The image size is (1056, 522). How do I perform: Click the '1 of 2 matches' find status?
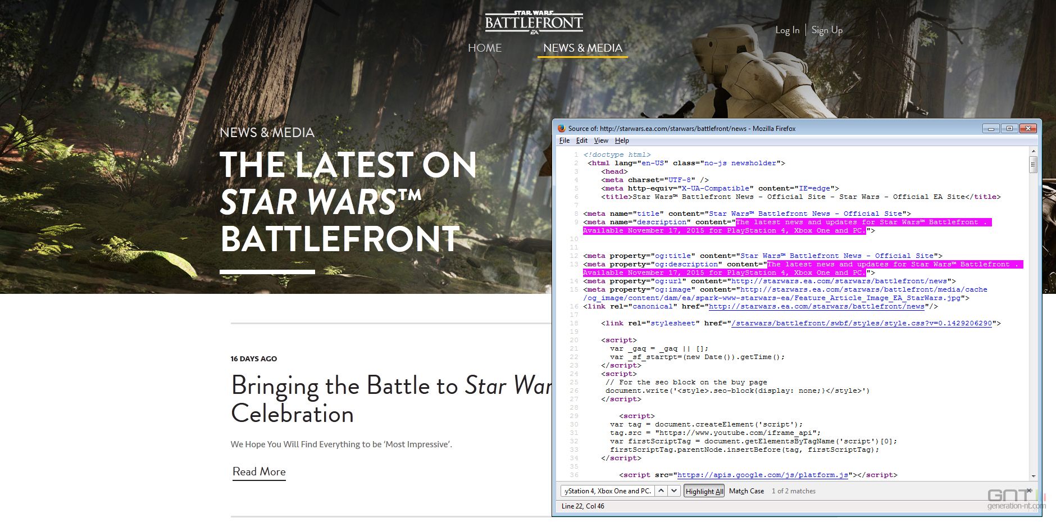pyautogui.click(x=794, y=491)
